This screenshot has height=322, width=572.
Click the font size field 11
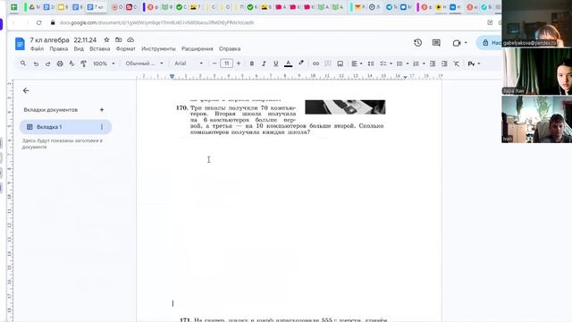coord(226,64)
